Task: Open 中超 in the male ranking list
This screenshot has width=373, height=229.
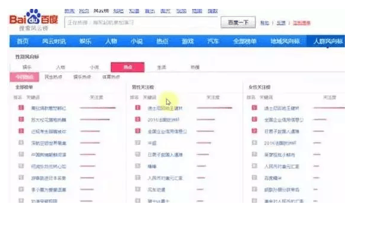Action: coord(152,143)
